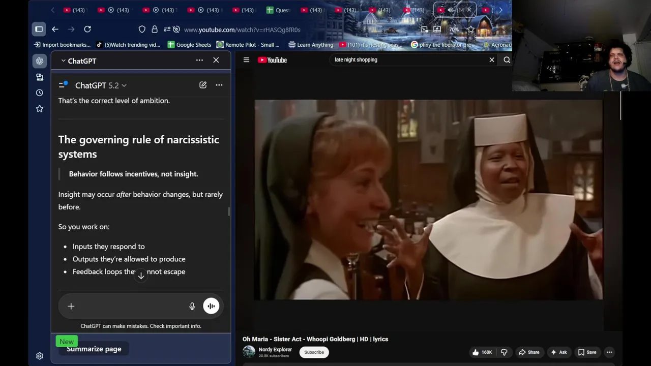651x366 pixels.
Task: Open the it's nesting season bookmark
Action: pyautogui.click(x=371, y=45)
